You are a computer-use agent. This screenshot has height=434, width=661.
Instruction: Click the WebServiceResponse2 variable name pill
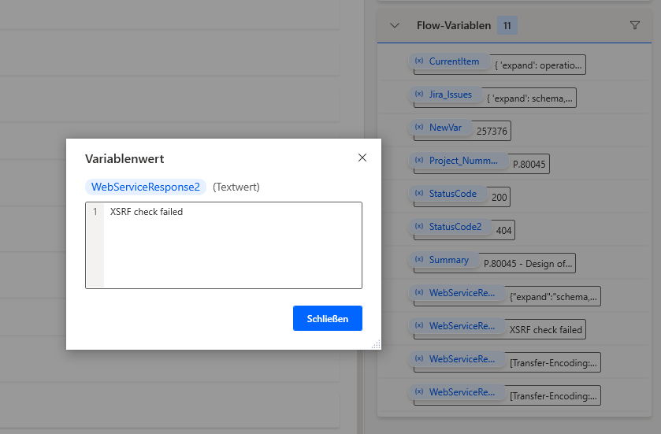point(146,187)
